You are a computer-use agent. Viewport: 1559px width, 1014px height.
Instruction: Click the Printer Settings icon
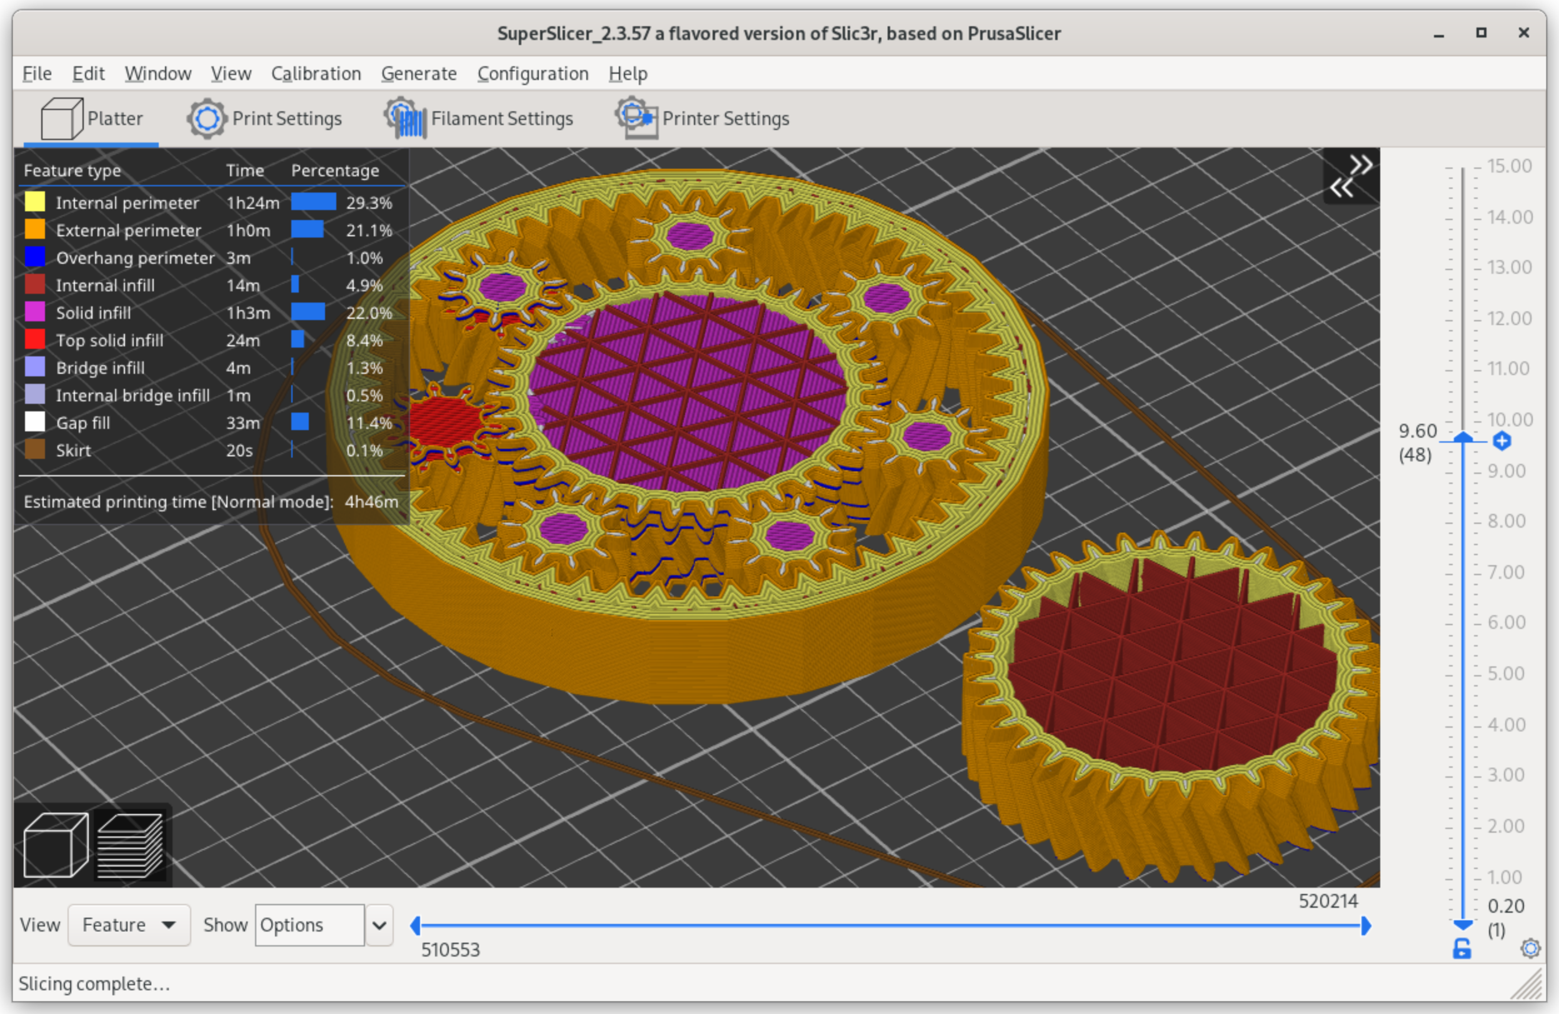coord(636,118)
